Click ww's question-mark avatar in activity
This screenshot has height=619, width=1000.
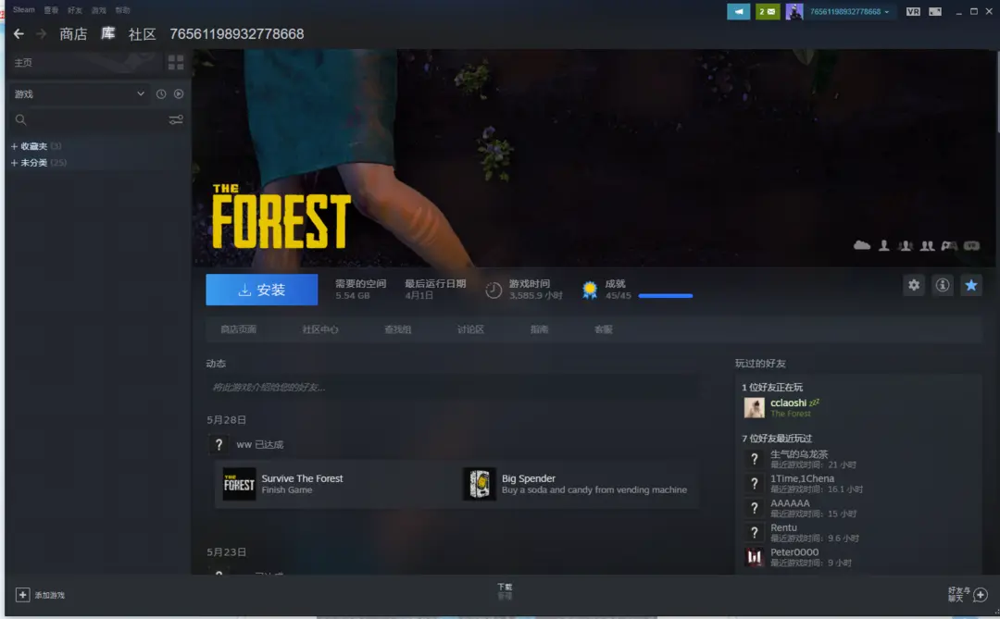[219, 444]
